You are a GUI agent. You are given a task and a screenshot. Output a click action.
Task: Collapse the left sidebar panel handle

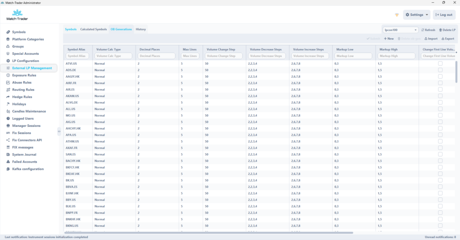click(59, 131)
